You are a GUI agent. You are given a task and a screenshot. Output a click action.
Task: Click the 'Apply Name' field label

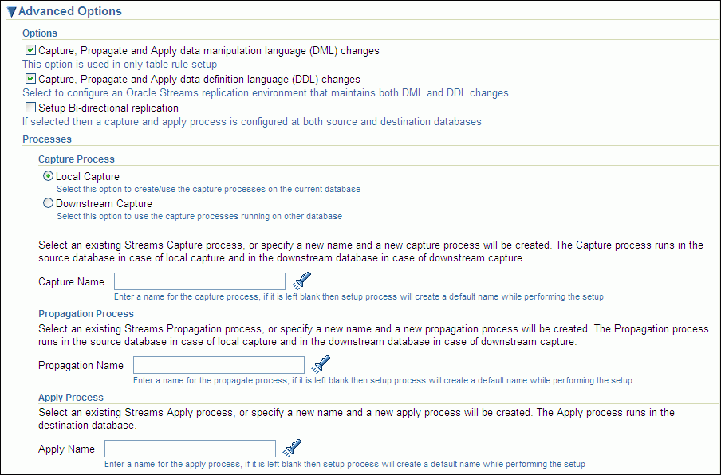pos(66,449)
